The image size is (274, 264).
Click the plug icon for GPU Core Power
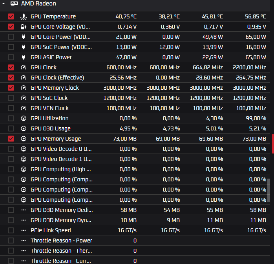[24, 37]
